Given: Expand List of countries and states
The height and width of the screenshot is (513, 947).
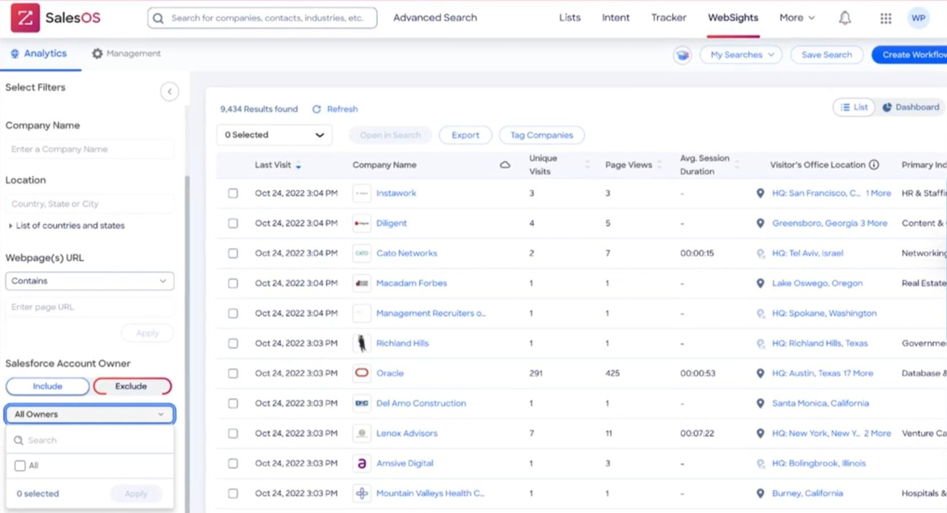Looking at the screenshot, I should (x=66, y=225).
